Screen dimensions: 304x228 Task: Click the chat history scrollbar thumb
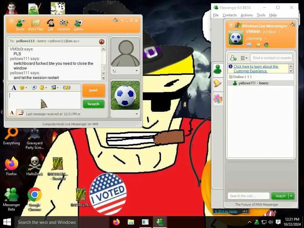103,67
